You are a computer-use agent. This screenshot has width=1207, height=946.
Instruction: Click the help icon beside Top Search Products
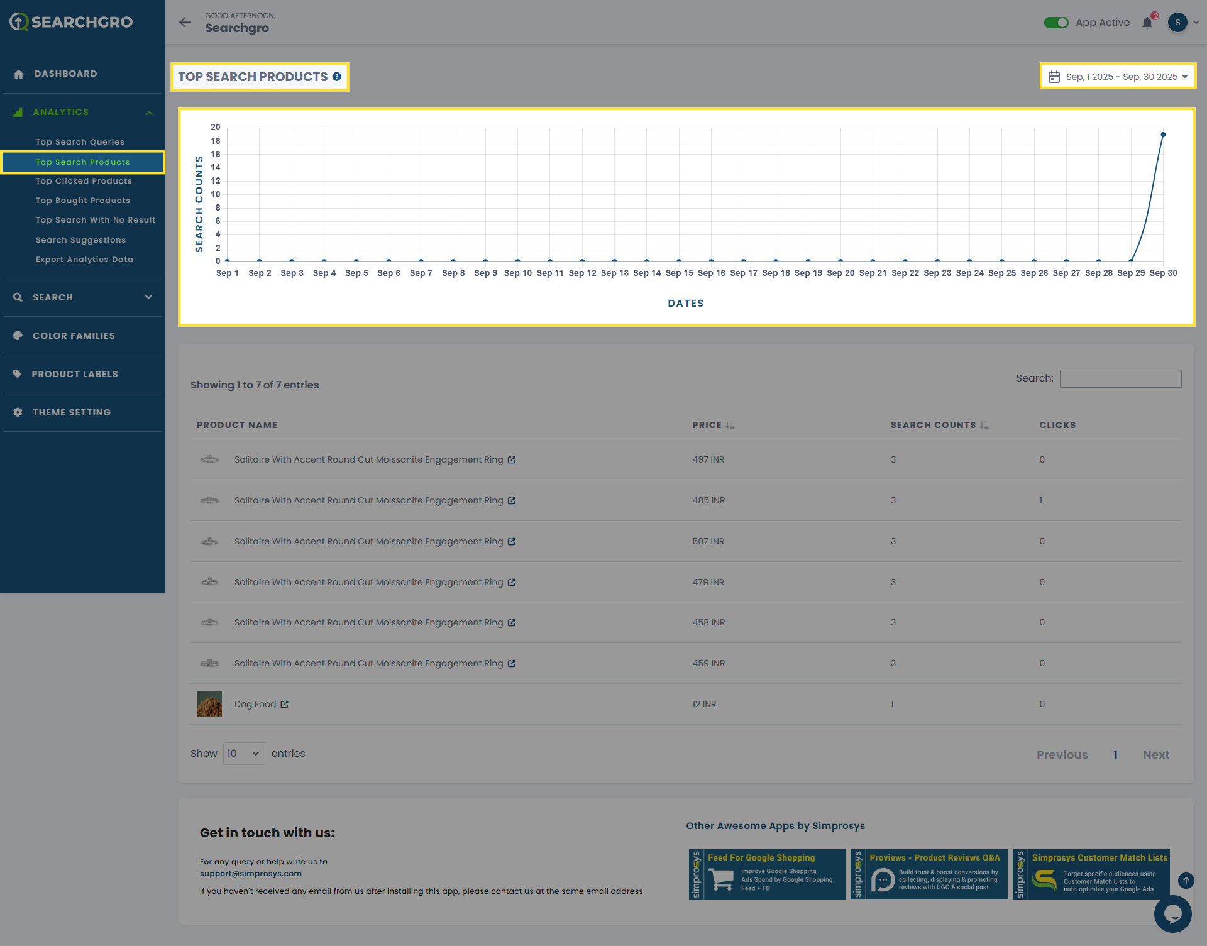click(x=337, y=77)
